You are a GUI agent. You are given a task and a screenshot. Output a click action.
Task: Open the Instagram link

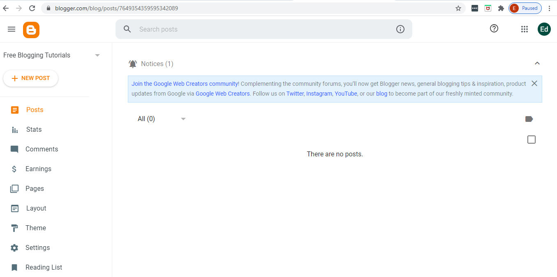(x=319, y=94)
